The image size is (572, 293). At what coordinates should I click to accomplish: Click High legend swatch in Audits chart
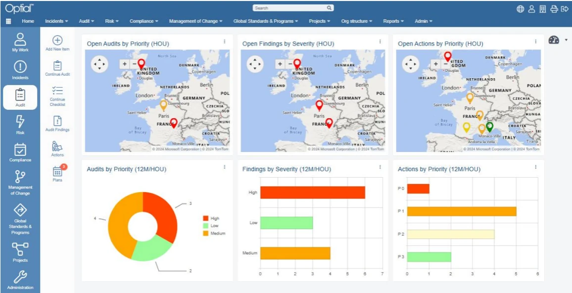205,218
